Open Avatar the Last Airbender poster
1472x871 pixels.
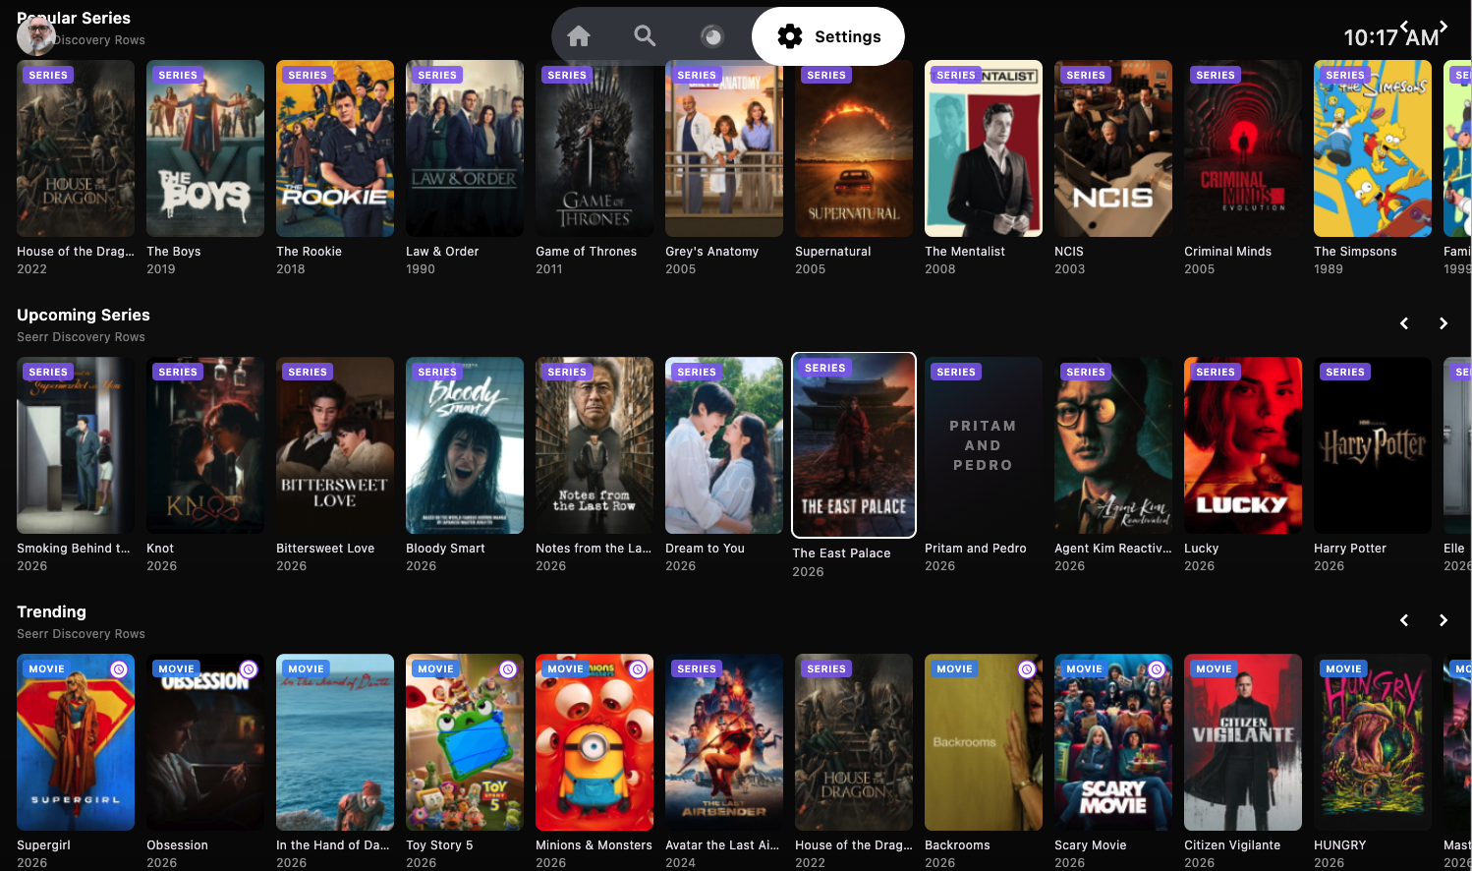pos(724,742)
